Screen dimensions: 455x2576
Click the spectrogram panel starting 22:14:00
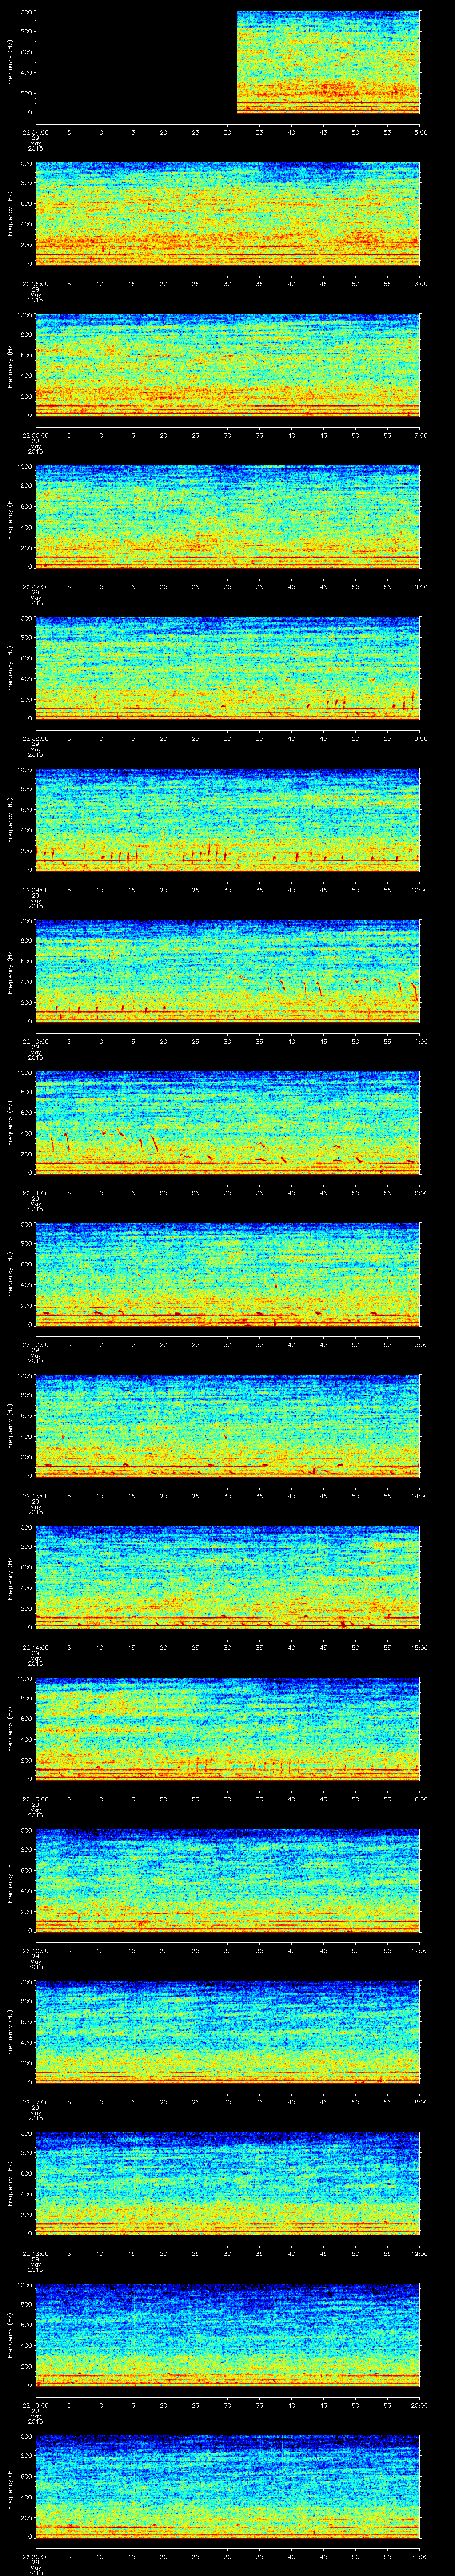pyautogui.click(x=228, y=1577)
